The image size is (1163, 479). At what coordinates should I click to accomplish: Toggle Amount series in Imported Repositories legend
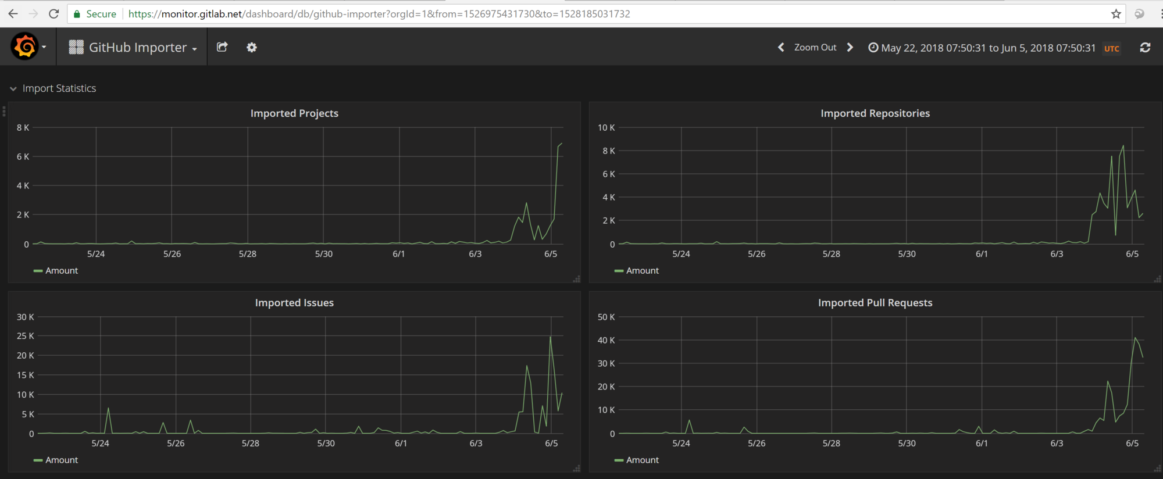click(x=642, y=271)
